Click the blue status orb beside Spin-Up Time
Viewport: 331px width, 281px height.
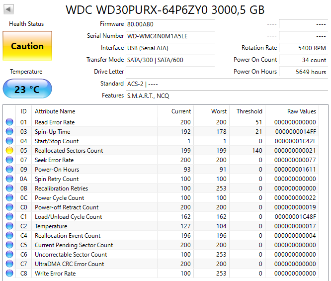(9, 132)
